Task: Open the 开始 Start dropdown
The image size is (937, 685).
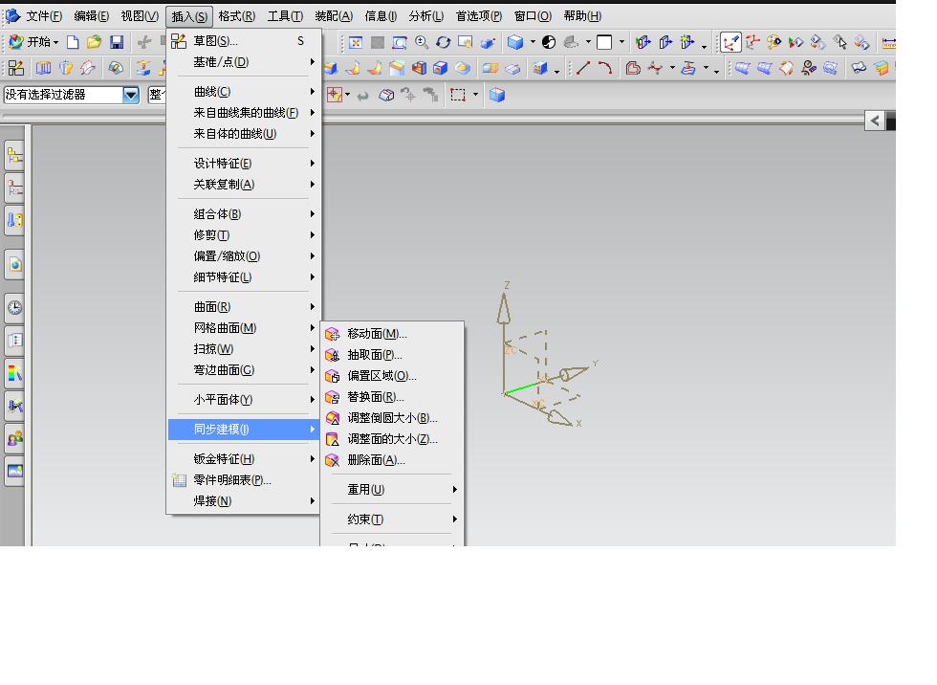Action: coord(34,42)
